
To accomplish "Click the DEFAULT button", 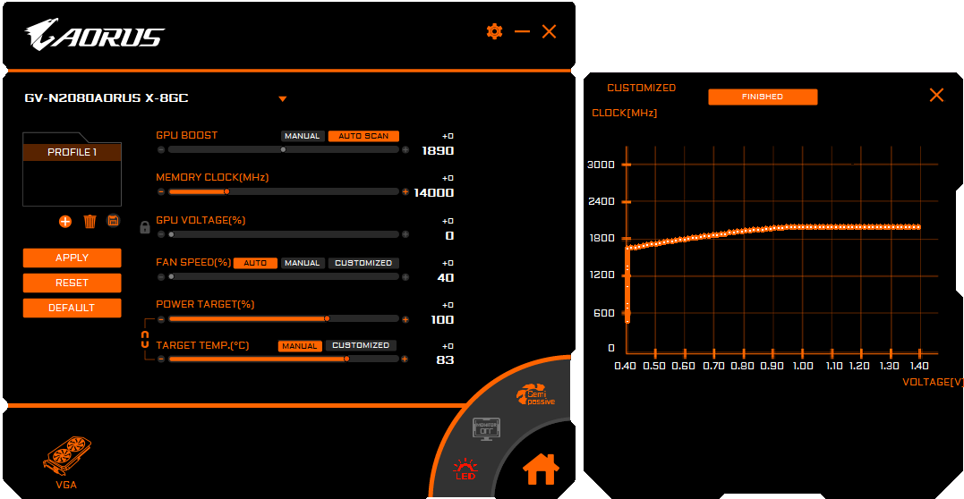I will pos(72,308).
